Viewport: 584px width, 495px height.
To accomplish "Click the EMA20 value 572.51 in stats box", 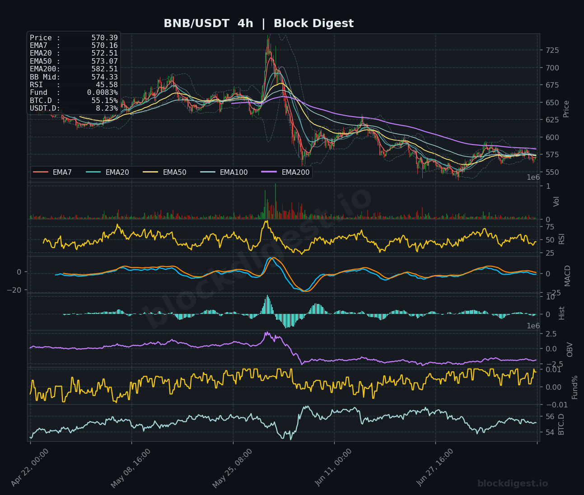I will pyautogui.click(x=104, y=53).
